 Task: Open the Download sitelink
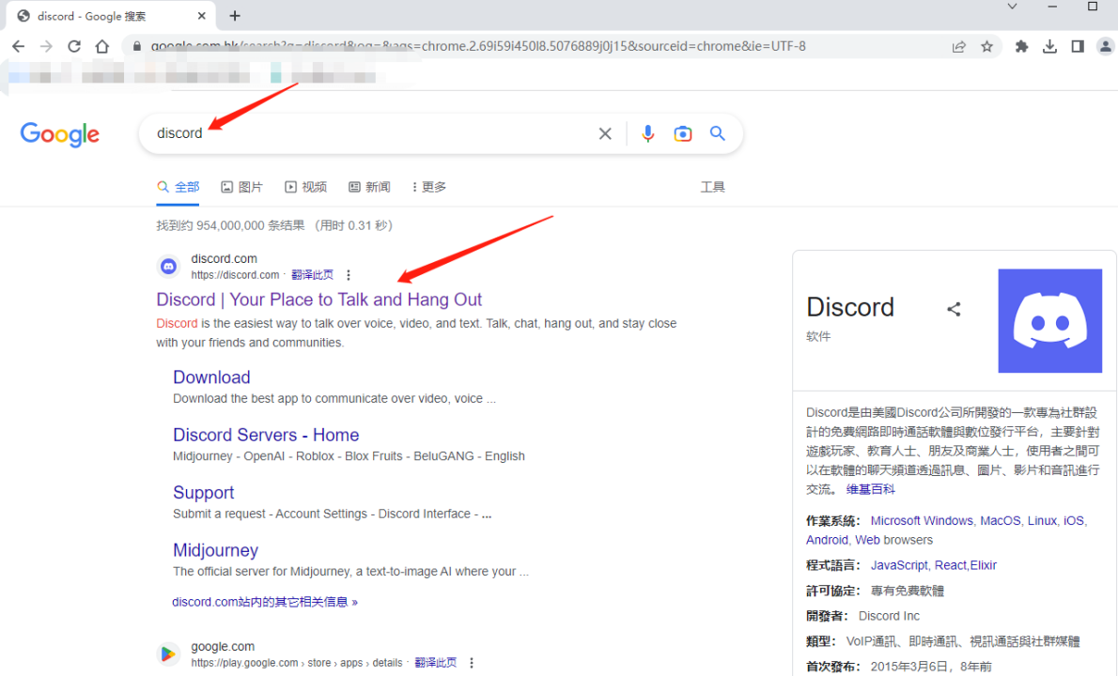click(x=211, y=376)
